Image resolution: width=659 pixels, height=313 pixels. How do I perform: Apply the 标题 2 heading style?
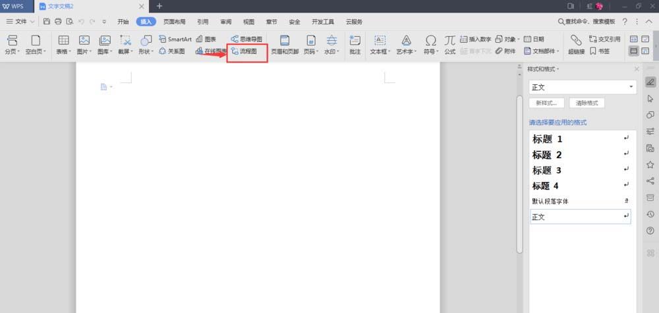pos(581,155)
